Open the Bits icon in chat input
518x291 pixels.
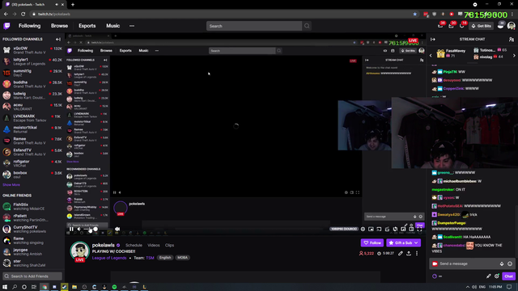pyautogui.click(x=502, y=264)
